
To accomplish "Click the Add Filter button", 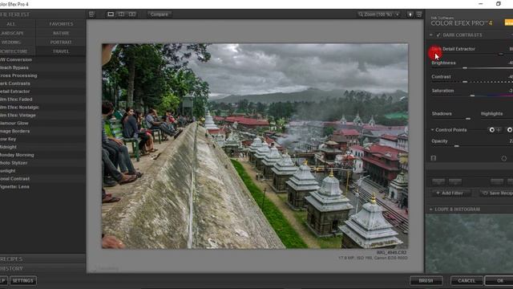I will [451, 193].
